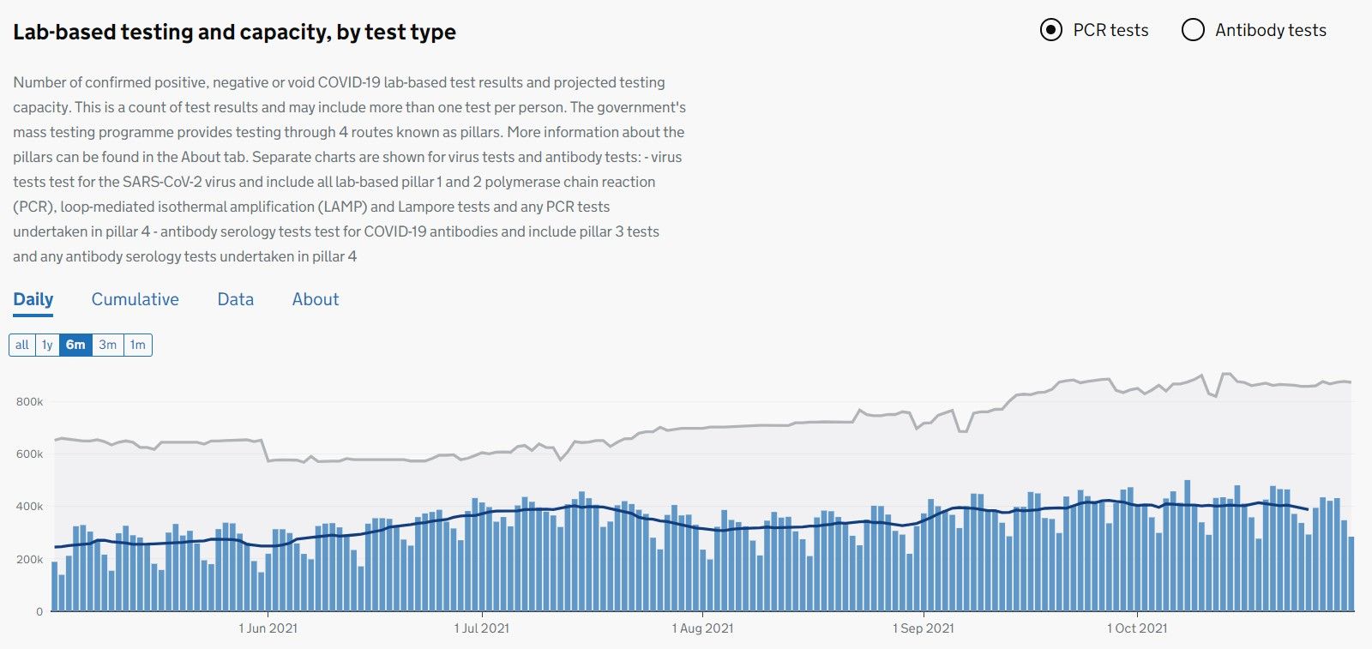Click the 1 Jun 2021 axis label
1372x649 pixels.
pos(268,628)
